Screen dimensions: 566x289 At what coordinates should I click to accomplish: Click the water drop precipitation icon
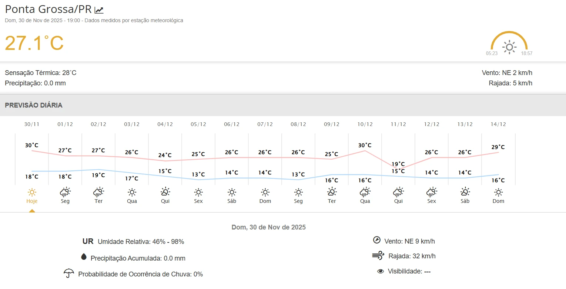83,257
